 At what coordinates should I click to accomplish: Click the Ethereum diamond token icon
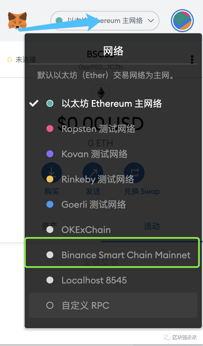tap(101, 93)
